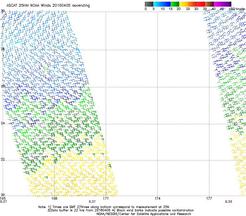Click the note line "Times are GMT"
The width and height of the screenshot is (246, 216).
tap(64, 207)
